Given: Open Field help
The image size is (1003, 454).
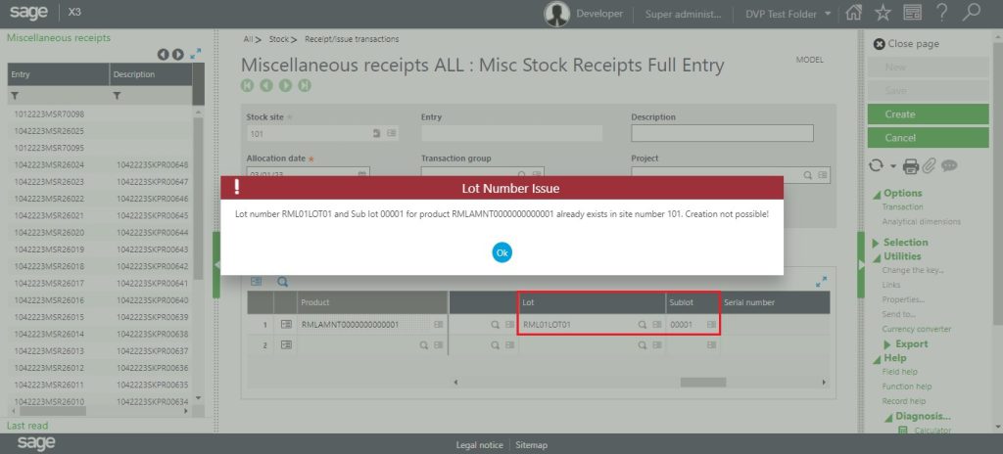Looking at the screenshot, I should coord(899,372).
